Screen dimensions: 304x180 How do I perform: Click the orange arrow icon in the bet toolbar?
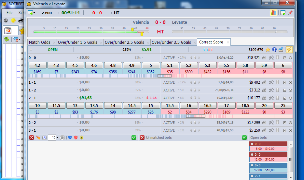tap(38, 138)
